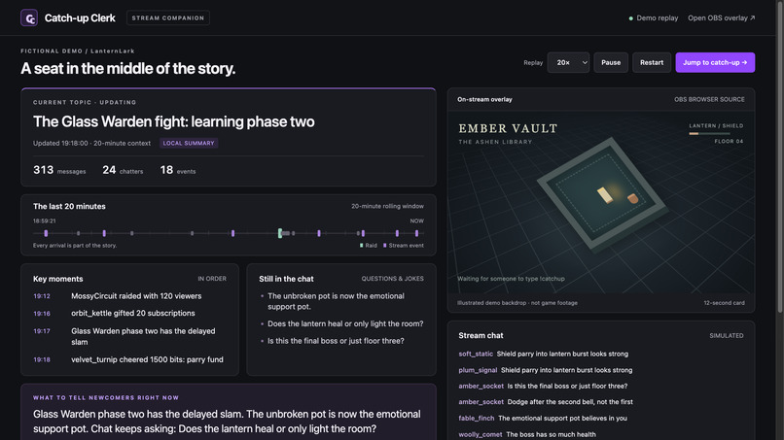Select the 19:17 Glass Warden delayed slam moment

point(129,337)
